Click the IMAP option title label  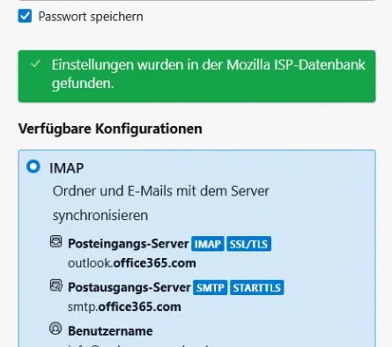(x=67, y=168)
